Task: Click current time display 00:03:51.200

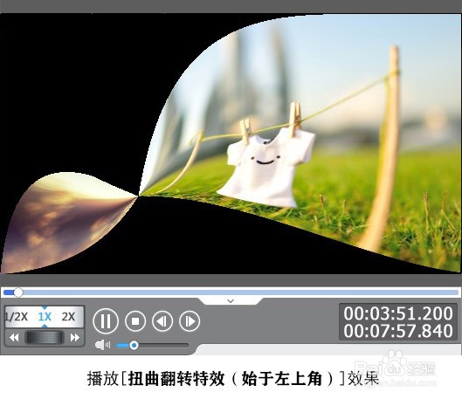Action: click(x=398, y=313)
